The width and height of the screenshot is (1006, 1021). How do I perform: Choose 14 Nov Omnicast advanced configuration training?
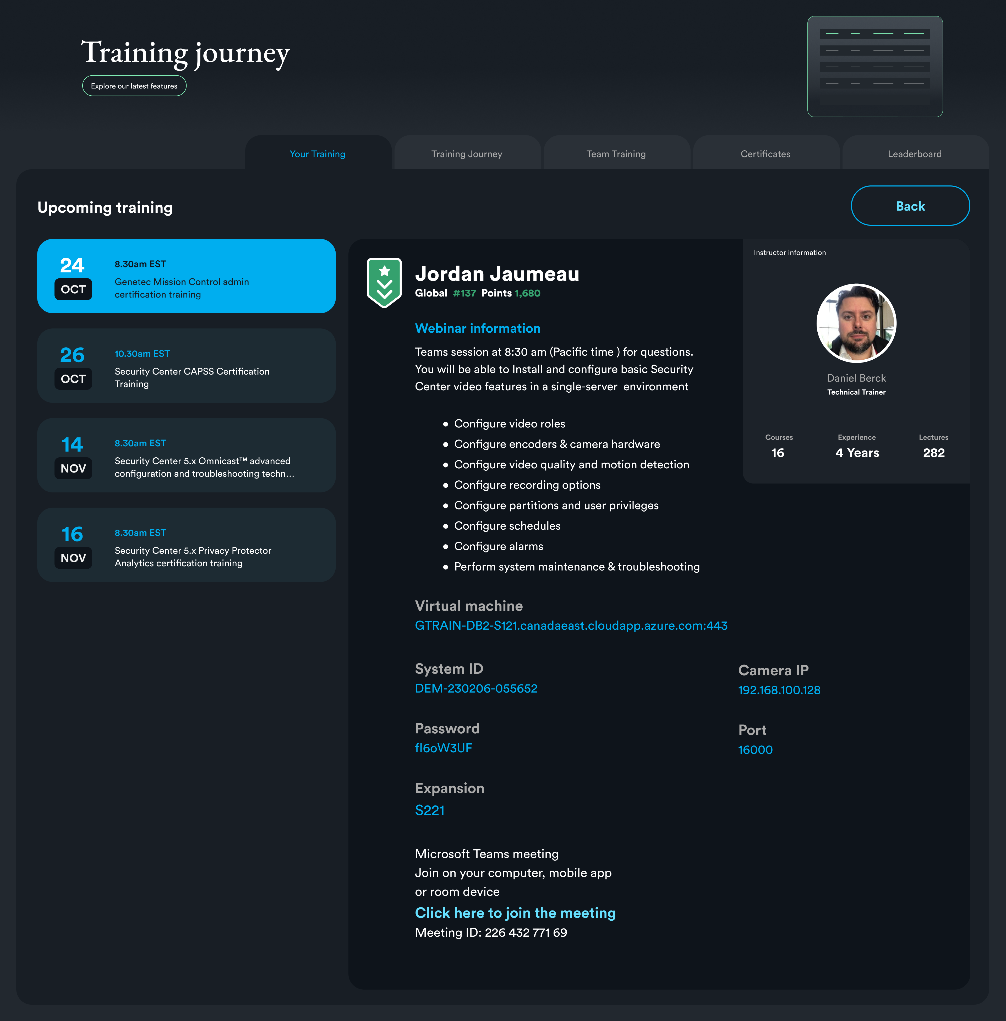(x=187, y=455)
